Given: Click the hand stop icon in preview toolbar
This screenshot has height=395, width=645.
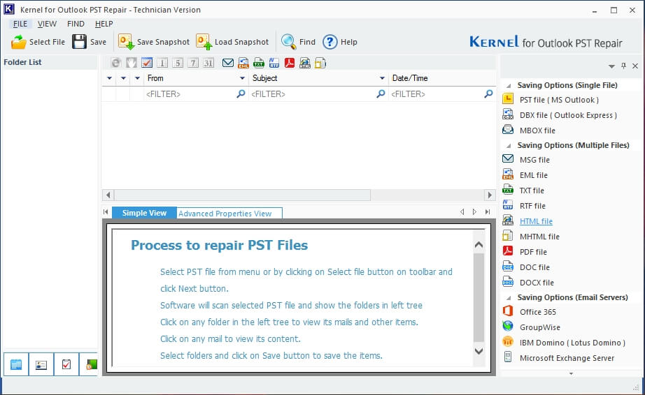Looking at the screenshot, I should pyautogui.click(x=132, y=63).
